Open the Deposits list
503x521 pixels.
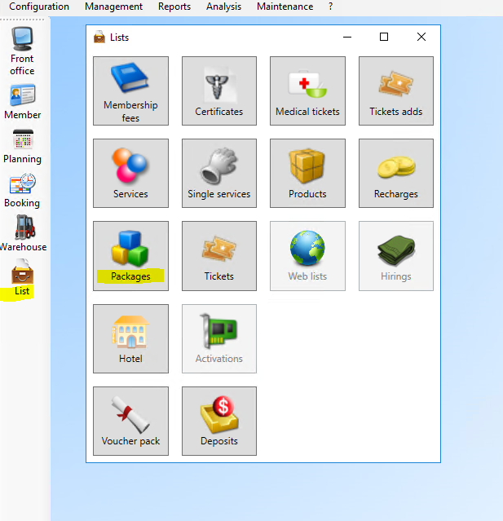point(219,421)
